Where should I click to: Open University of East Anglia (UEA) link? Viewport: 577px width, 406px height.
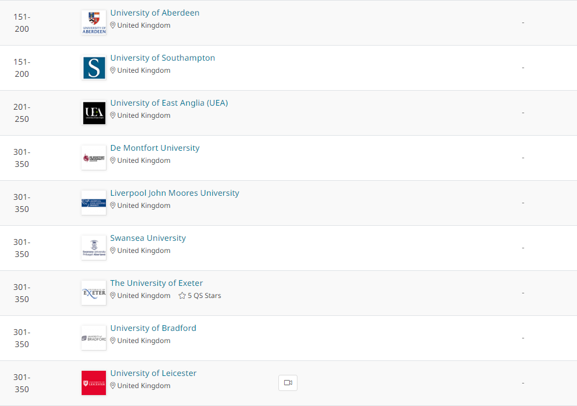click(169, 103)
